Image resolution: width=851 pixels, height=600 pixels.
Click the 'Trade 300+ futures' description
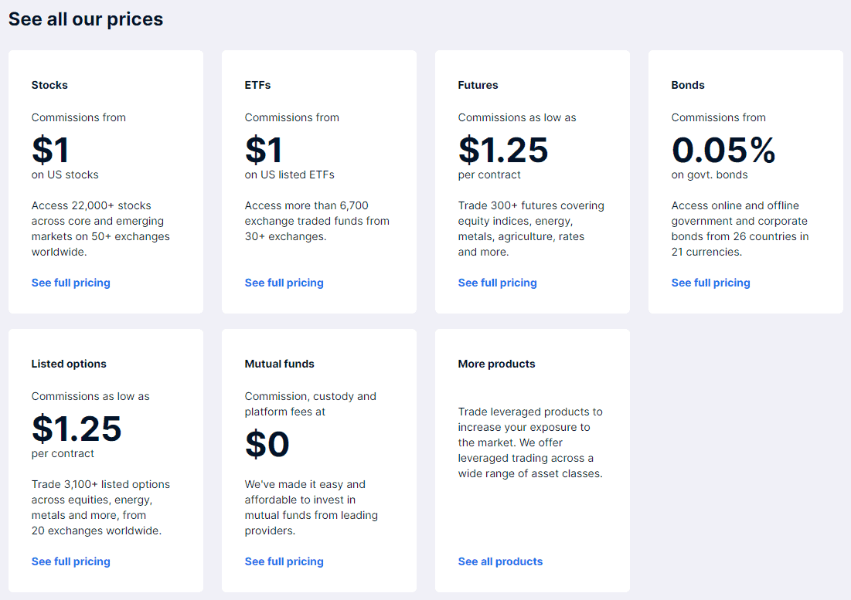pos(531,229)
